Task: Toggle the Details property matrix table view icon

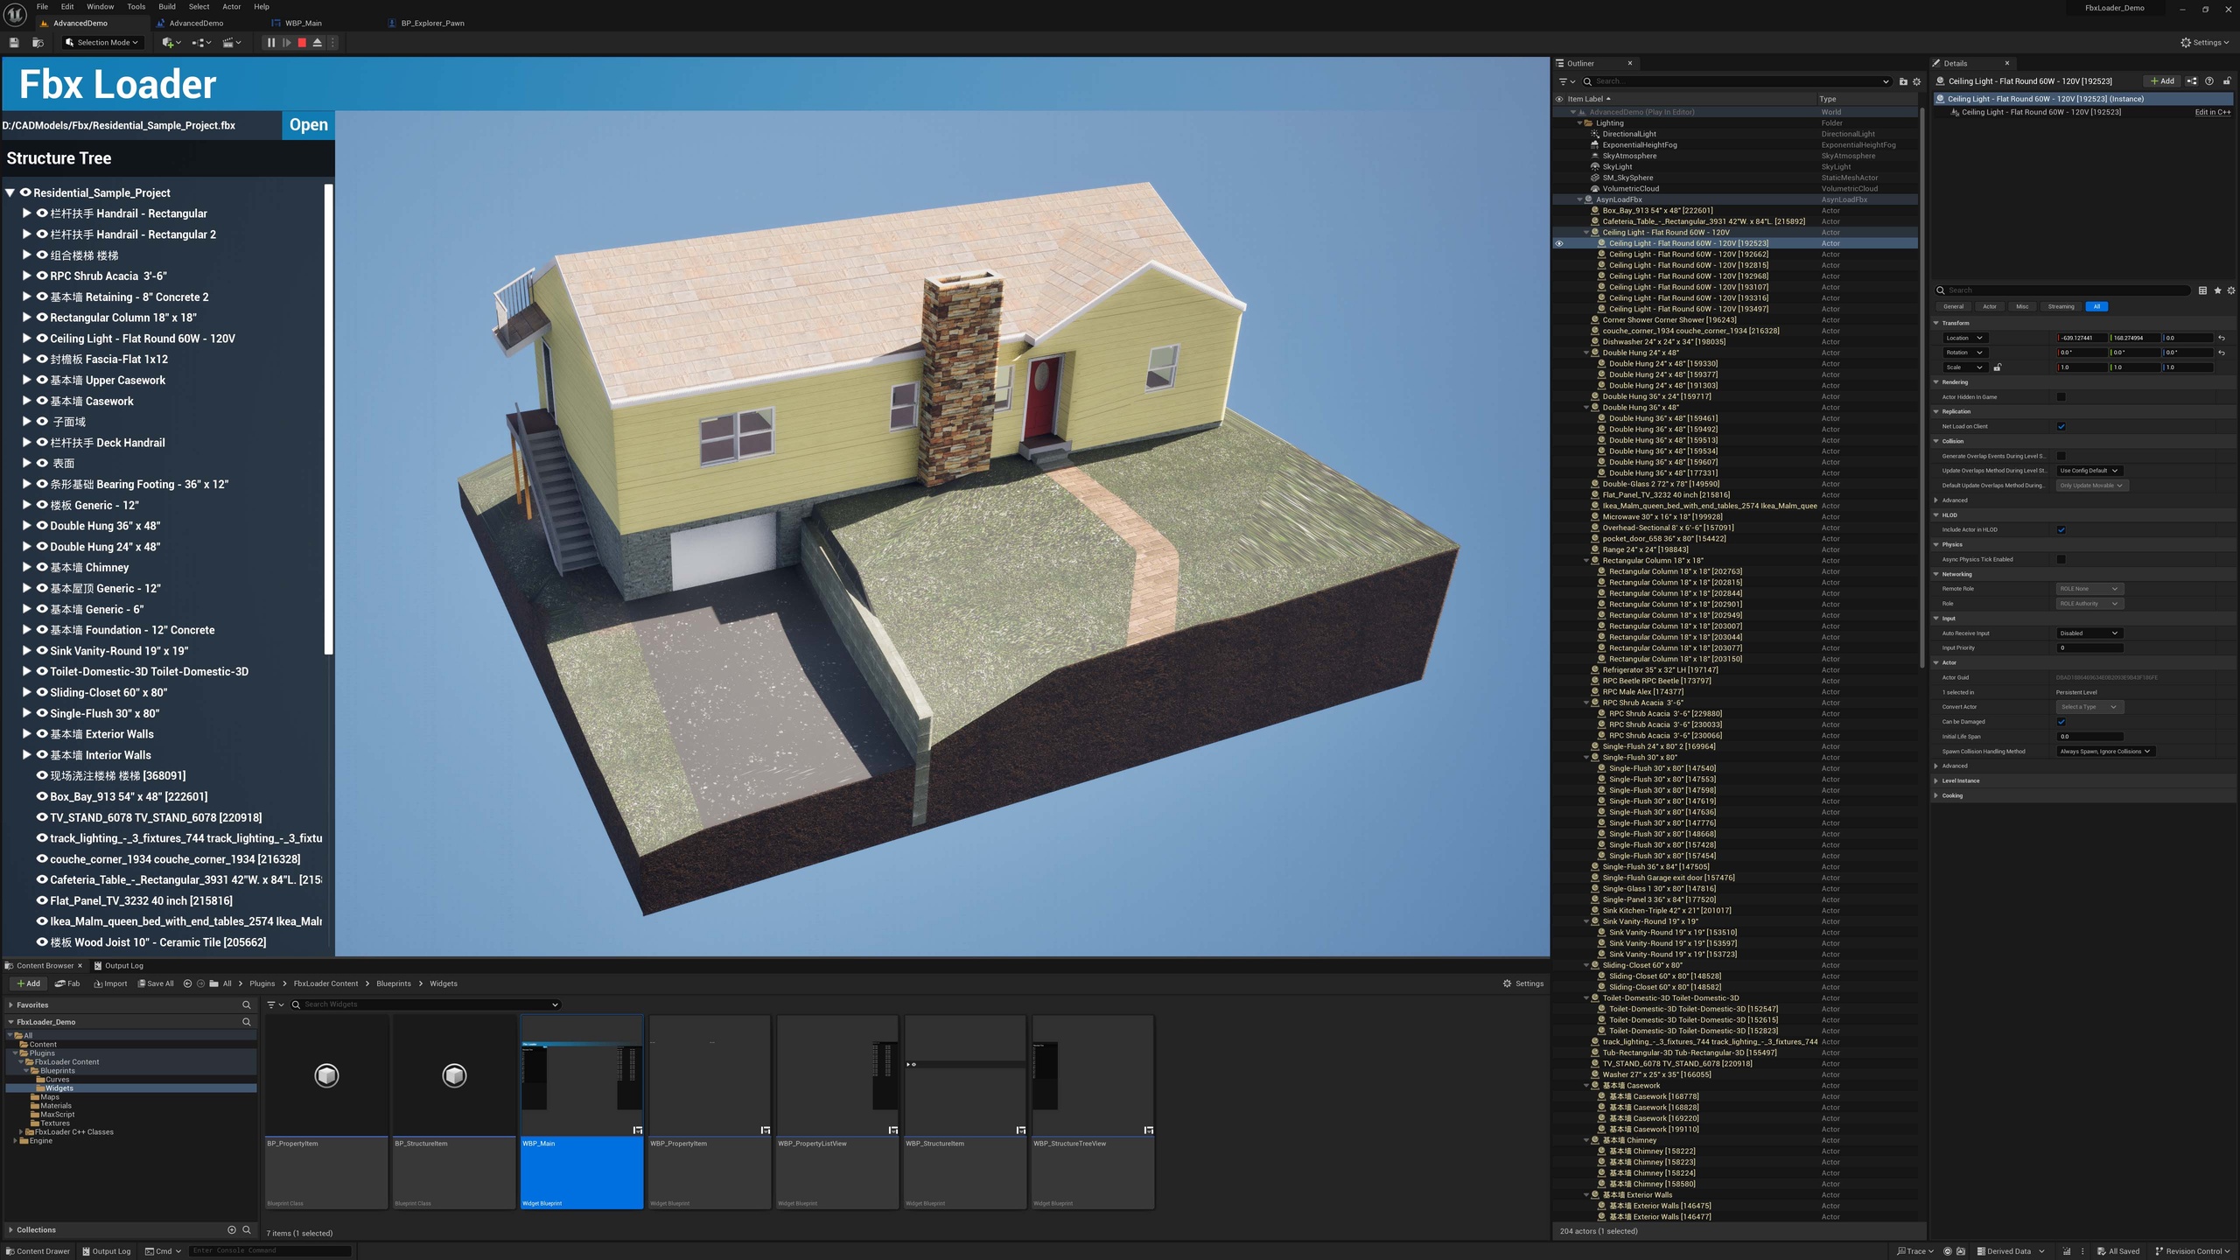Action: point(2202,290)
